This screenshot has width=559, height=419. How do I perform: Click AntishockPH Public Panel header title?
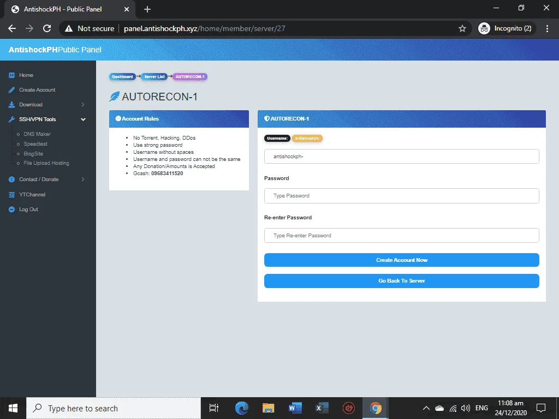pyautogui.click(x=55, y=50)
